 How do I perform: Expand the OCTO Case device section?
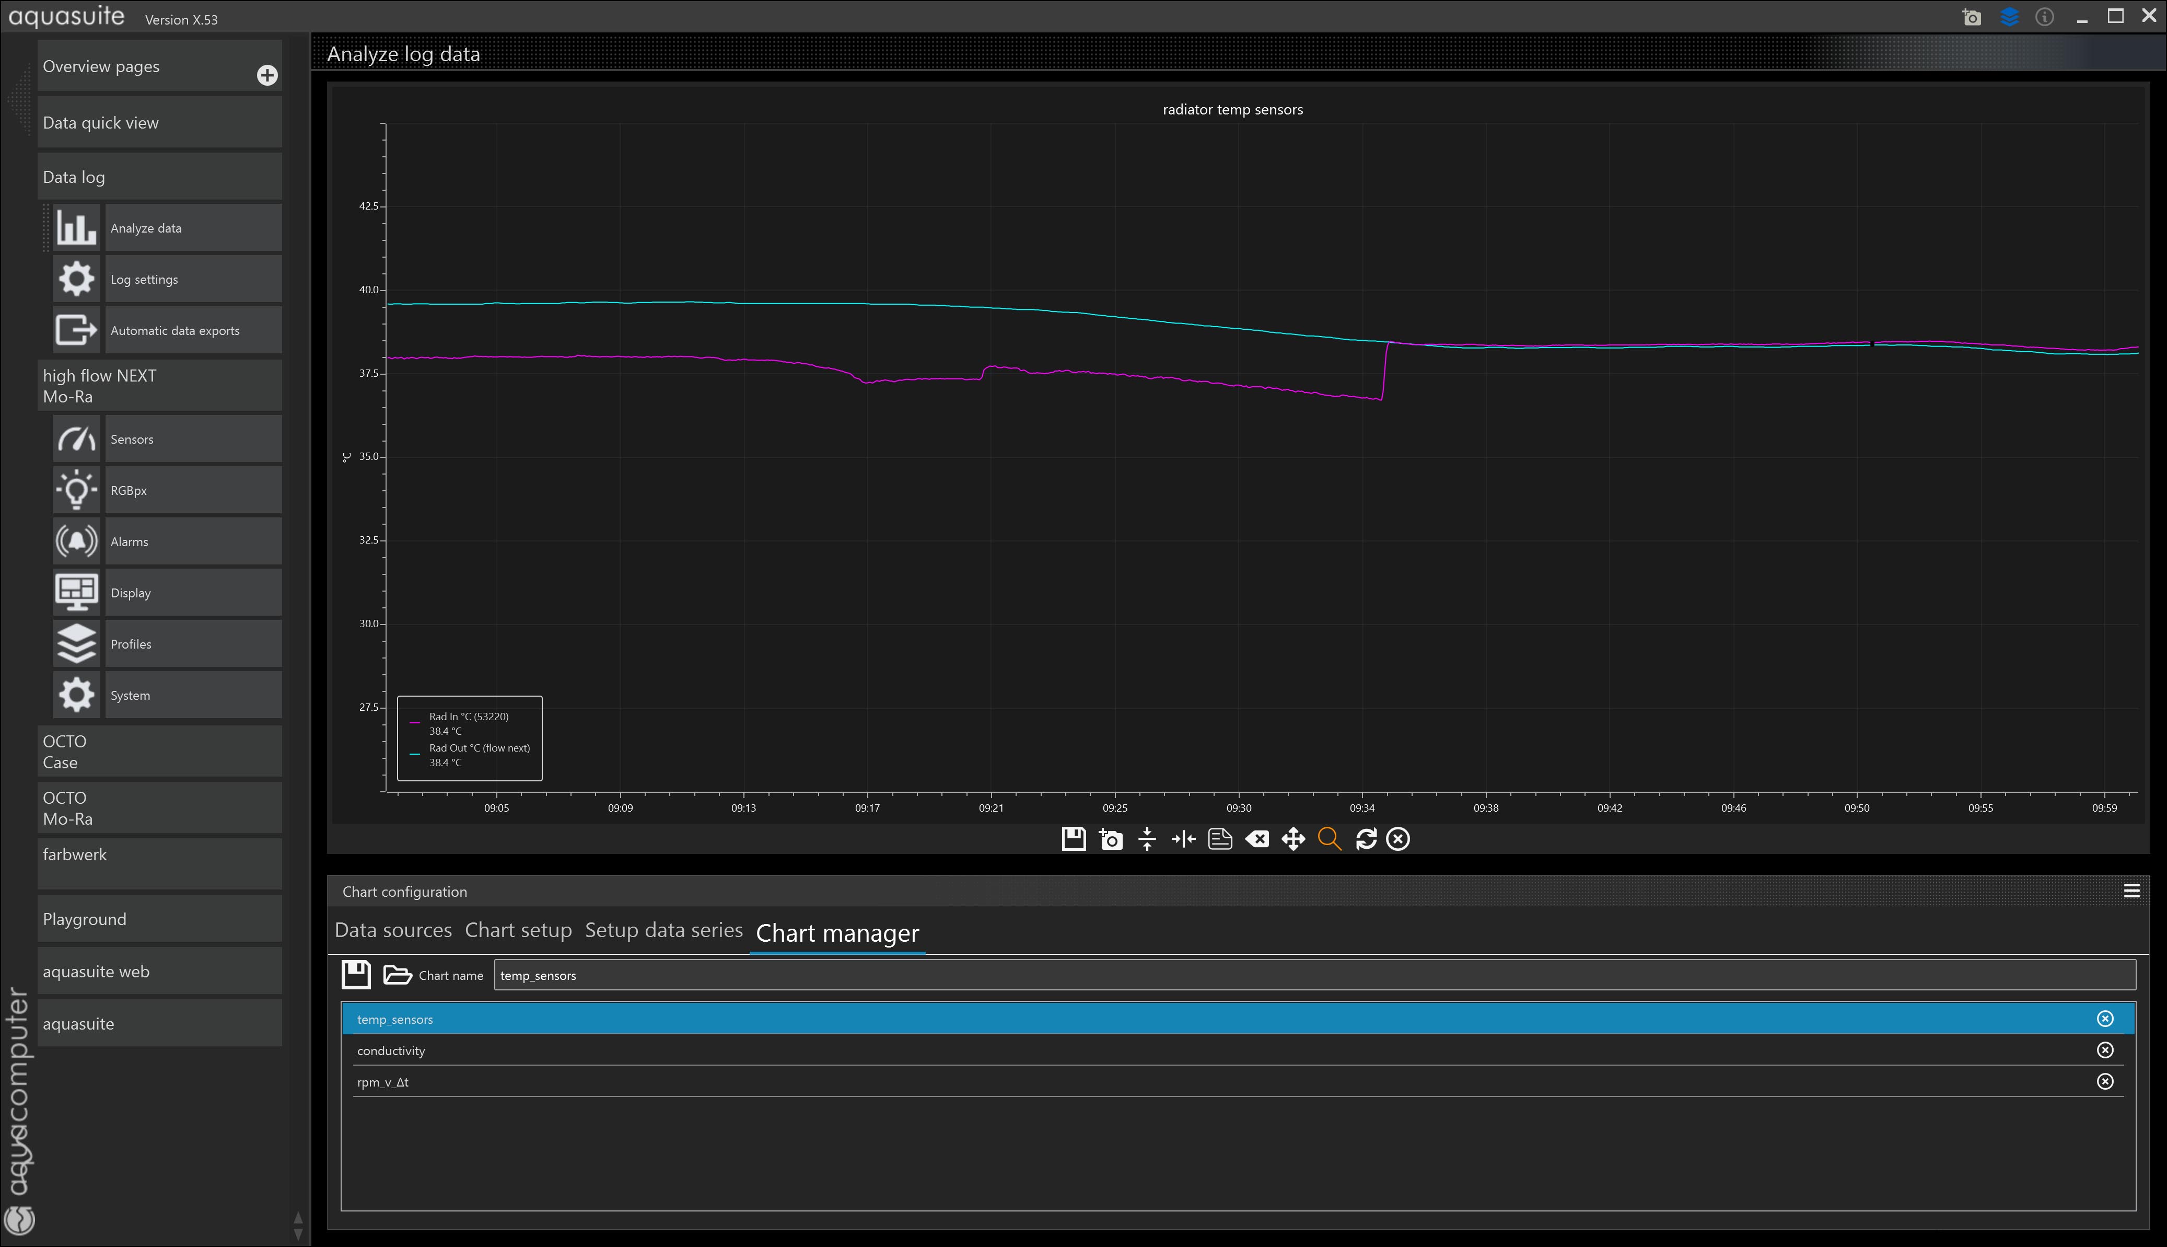point(159,751)
